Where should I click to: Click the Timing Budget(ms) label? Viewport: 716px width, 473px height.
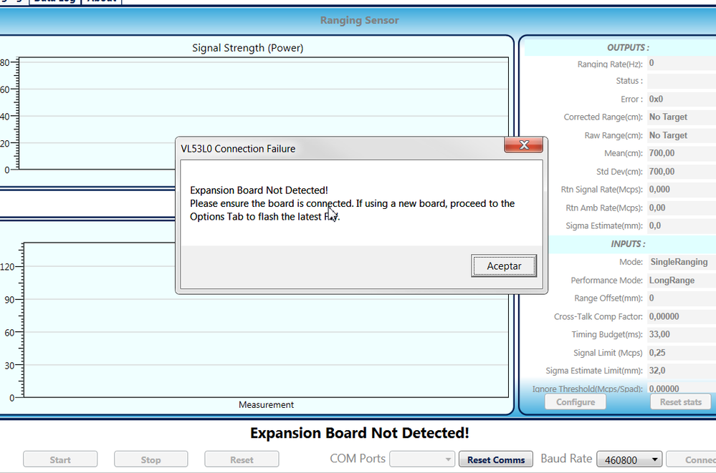607,334
